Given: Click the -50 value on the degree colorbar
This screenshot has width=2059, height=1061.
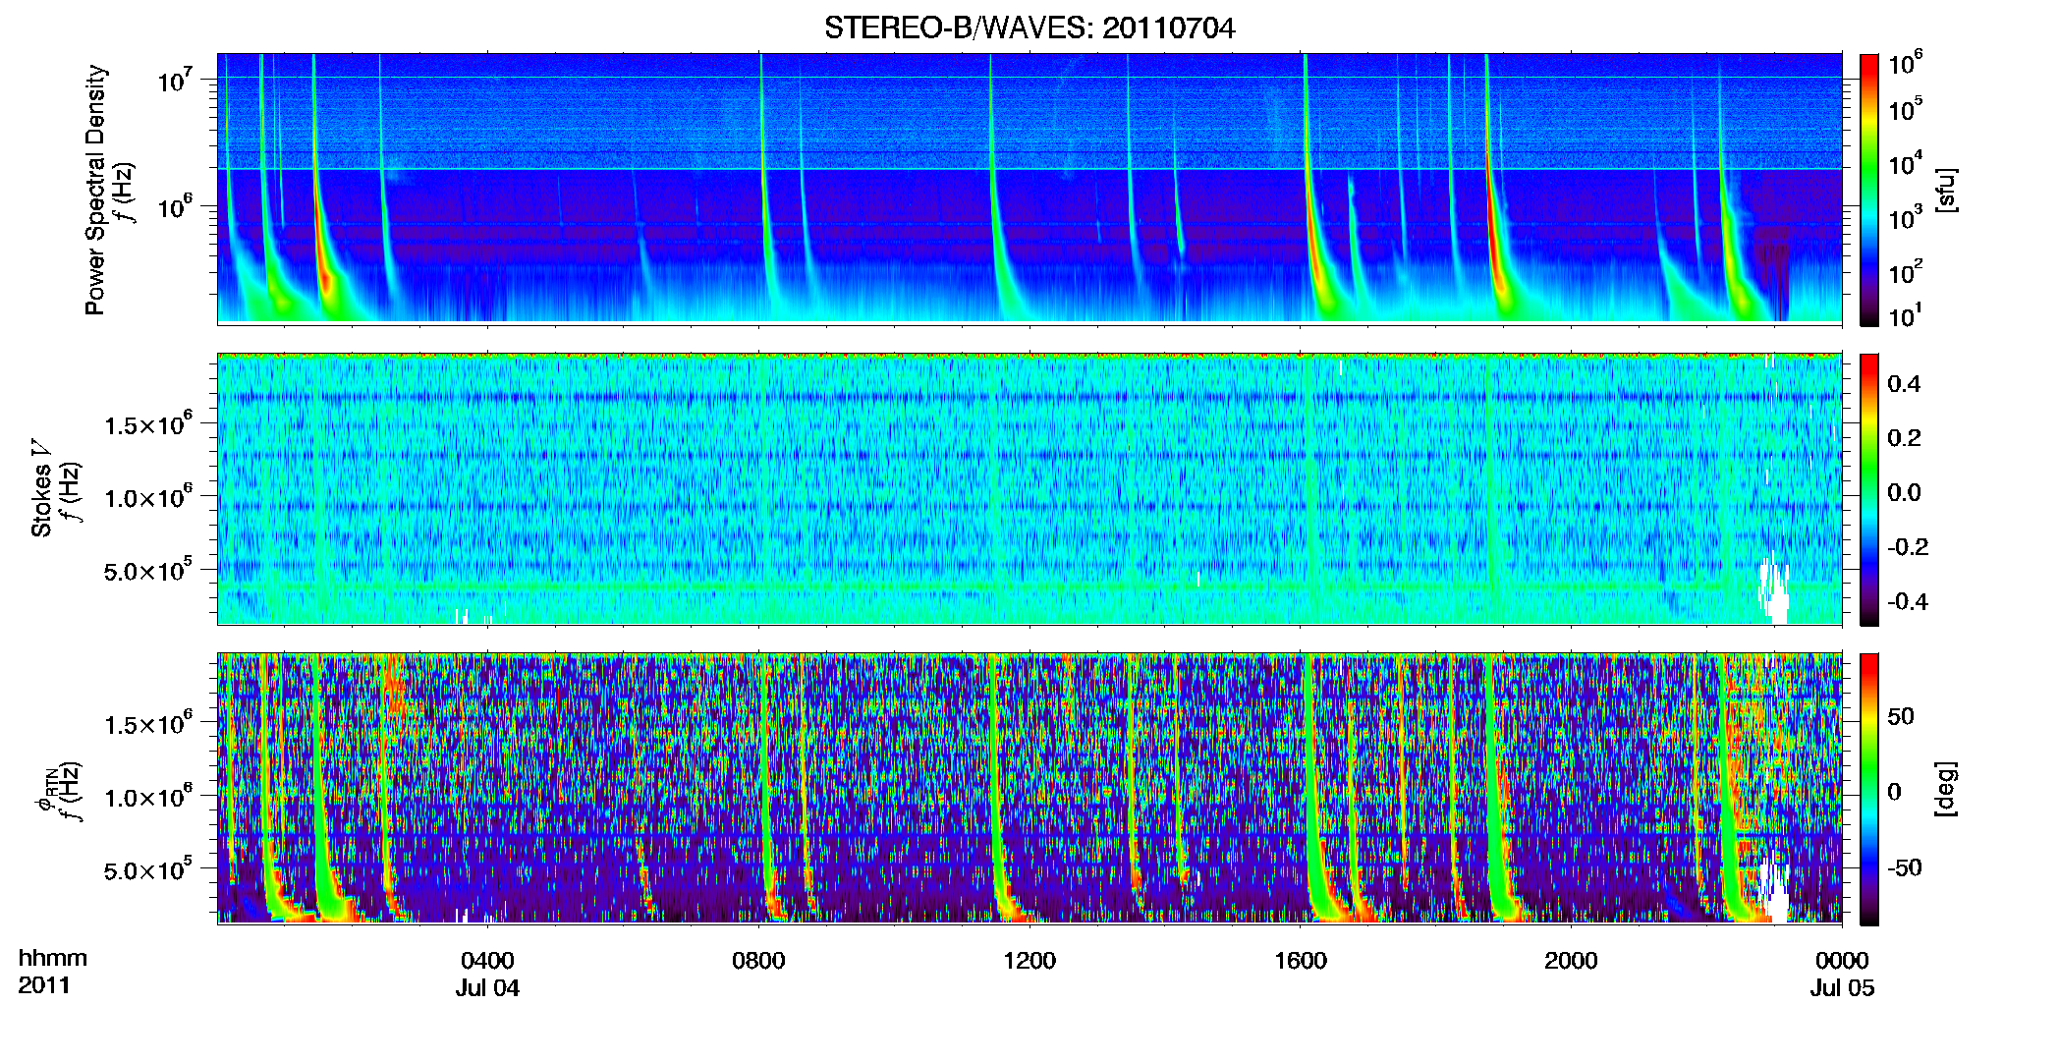Looking at the screenshot, I should point(1905,867).
